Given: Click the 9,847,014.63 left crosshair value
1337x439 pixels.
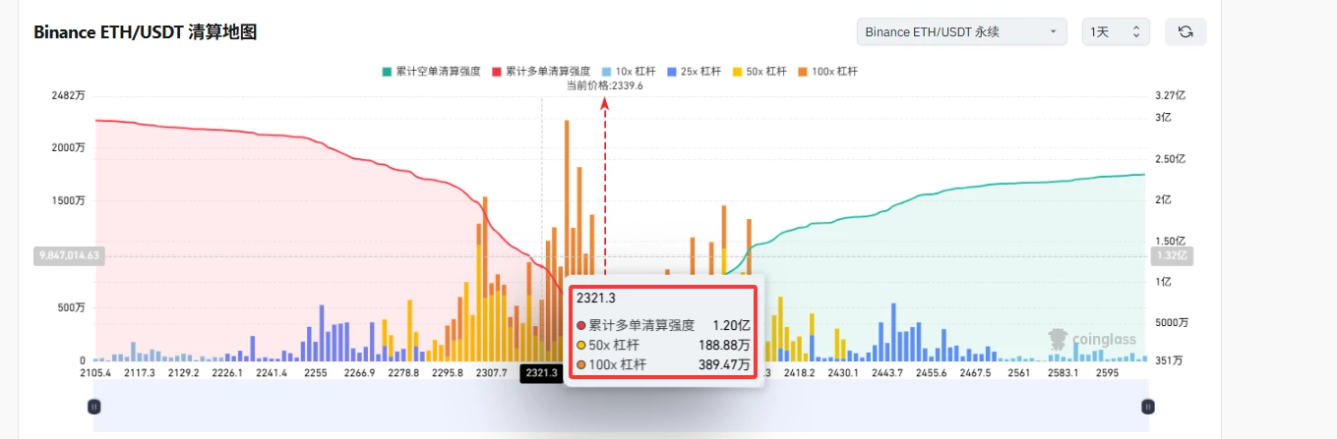Looking at the screenshot, I should click(69, 255).
